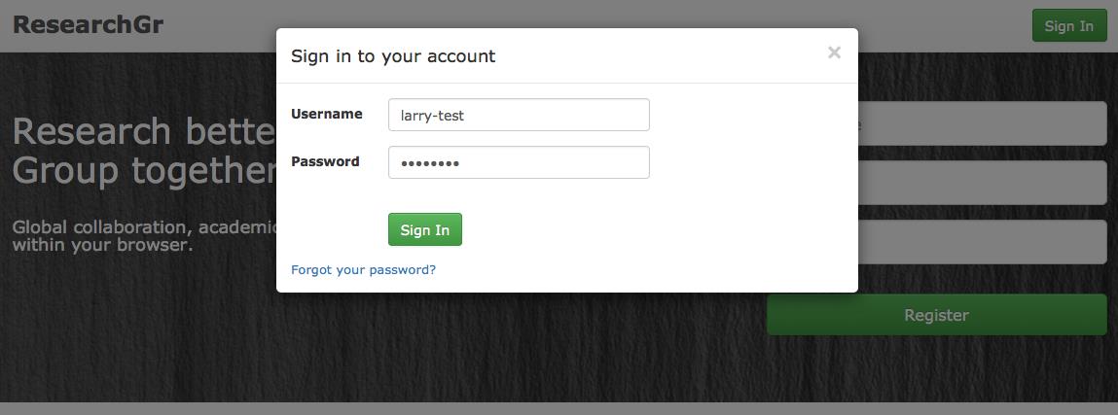Click the 'Sign in to your account' heading

point(393,56)
